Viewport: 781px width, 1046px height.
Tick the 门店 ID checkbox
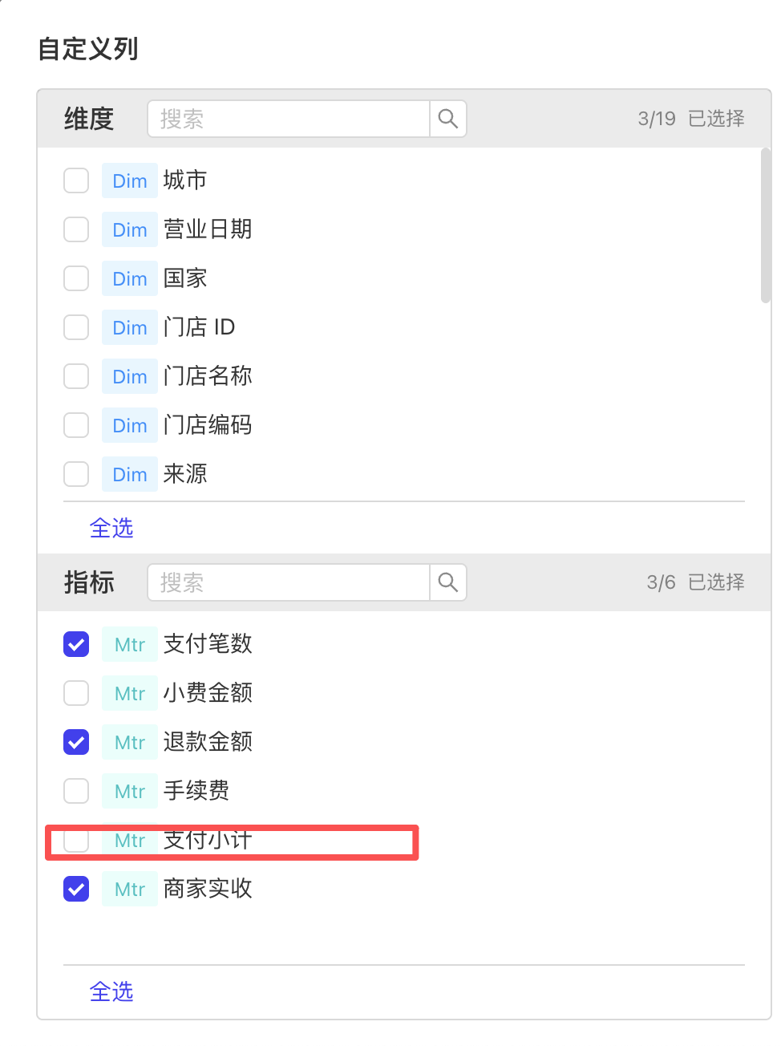pyautogui.click(x=76, y=327)
